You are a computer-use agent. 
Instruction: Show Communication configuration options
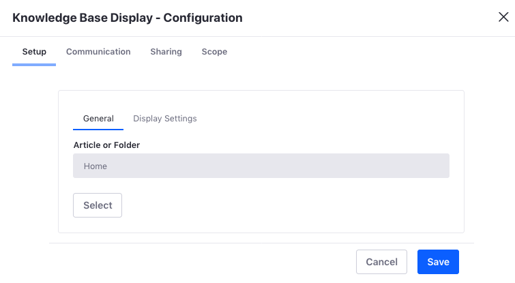coord(98,52)
